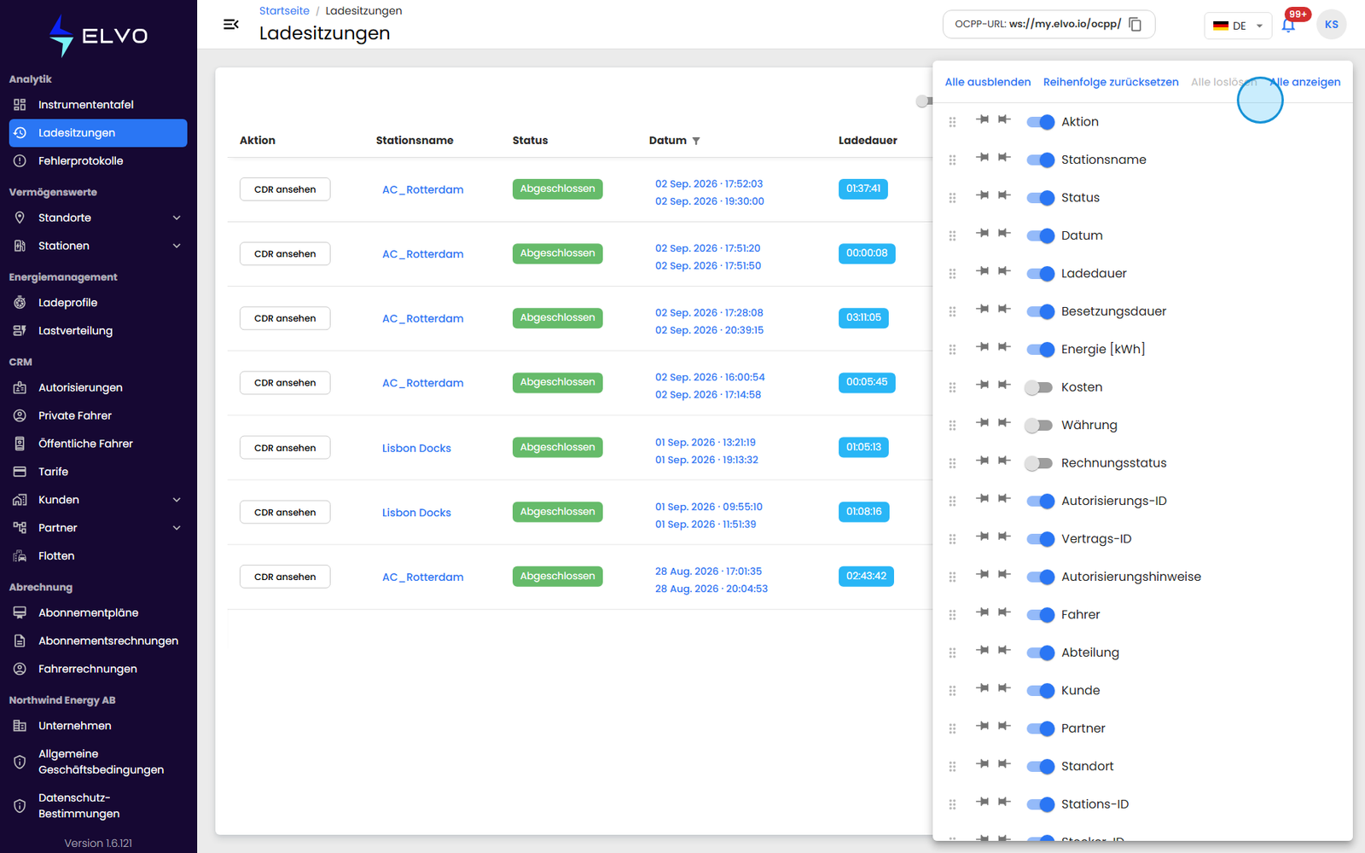Open Instrumententafel in the sidebar
This screenshot has width=1365, height=853.
pos(98,105)
